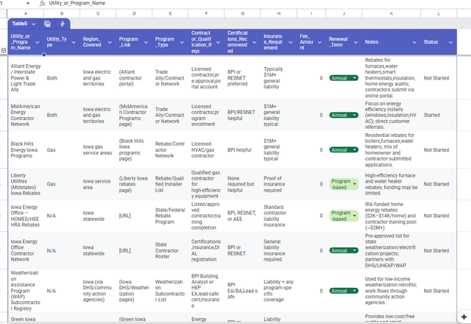Click the [URL] link in HOMES/HEEHRA Rebates row
This screenshot has width=471, height=324.
[124, 216]
